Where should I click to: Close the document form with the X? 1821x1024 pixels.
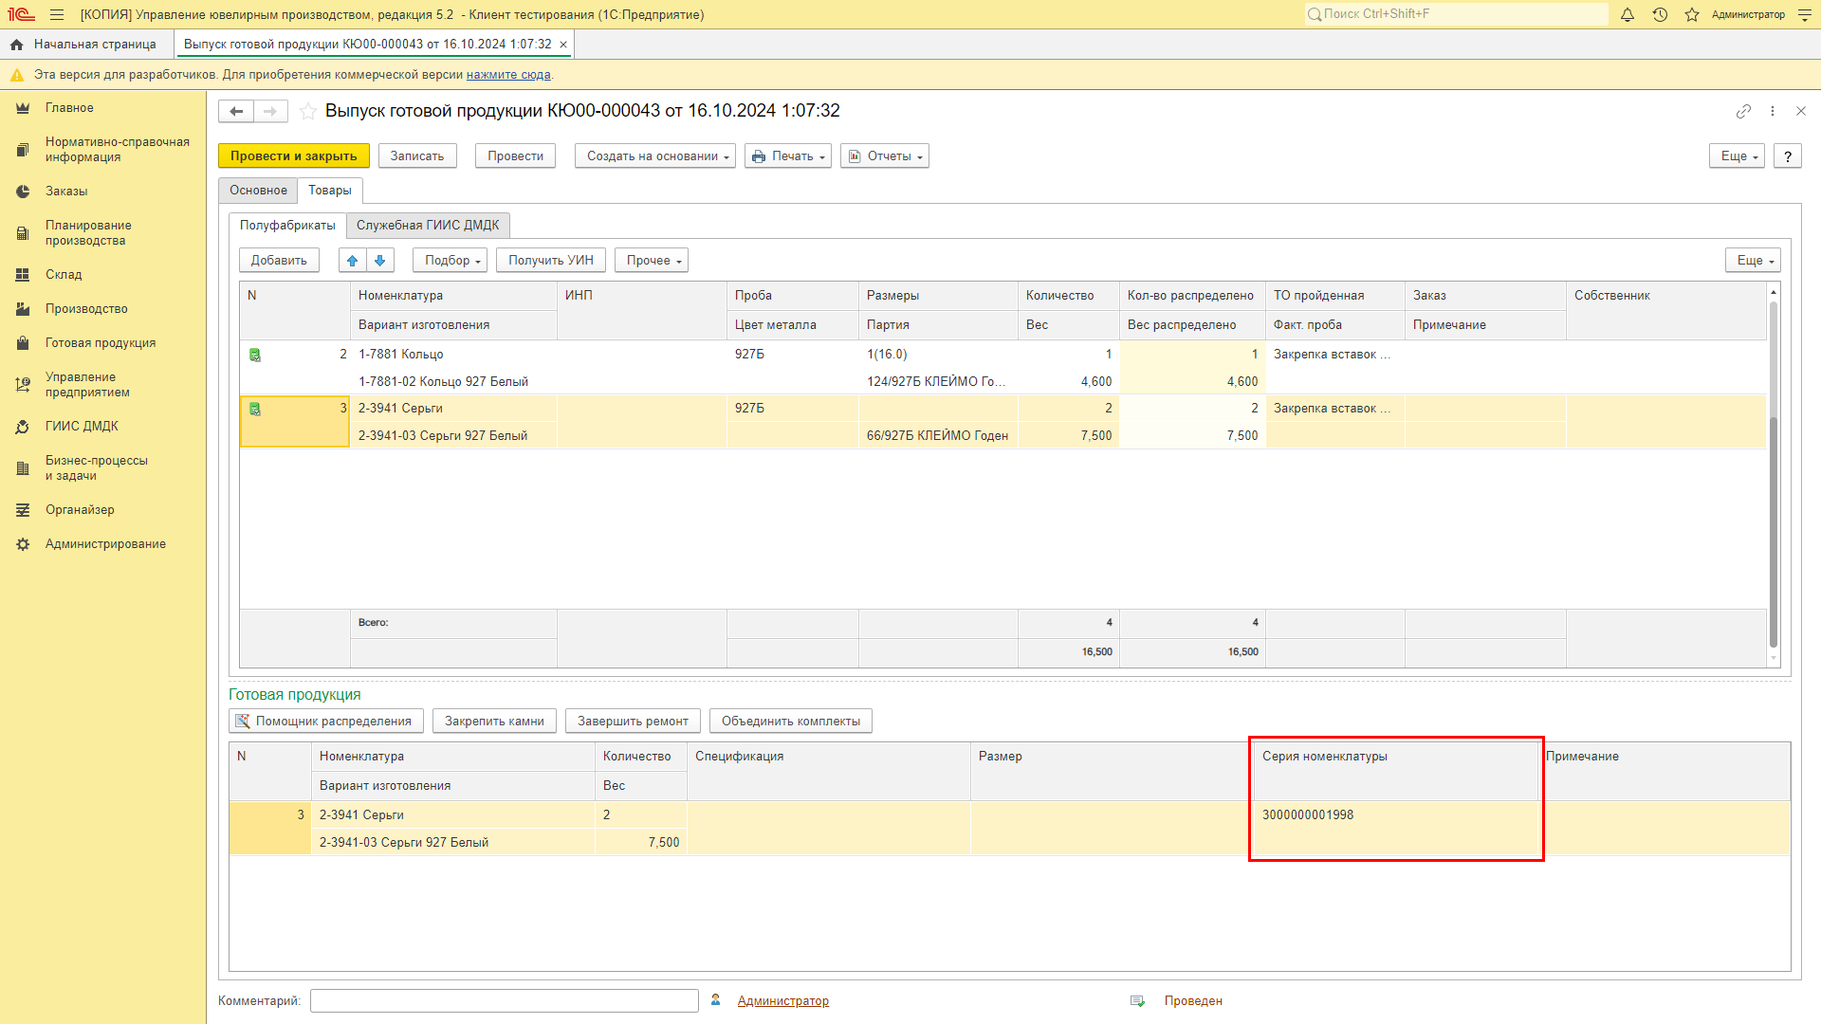pyautogui.click(x=1801, y=111)
